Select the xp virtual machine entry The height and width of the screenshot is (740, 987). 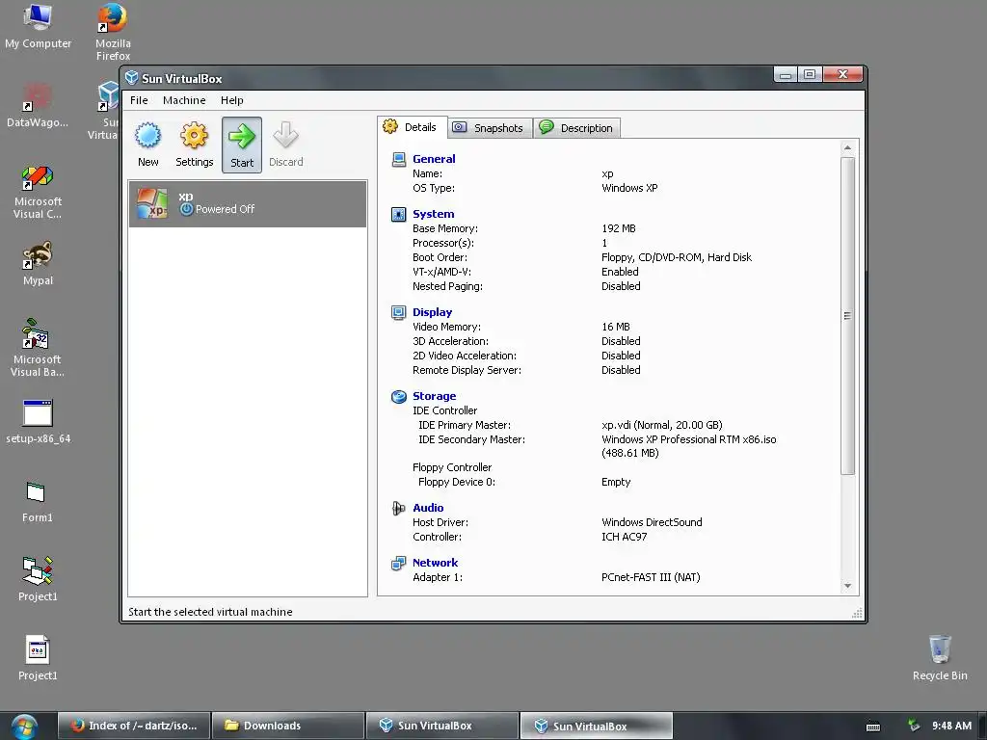click(248, 204)
